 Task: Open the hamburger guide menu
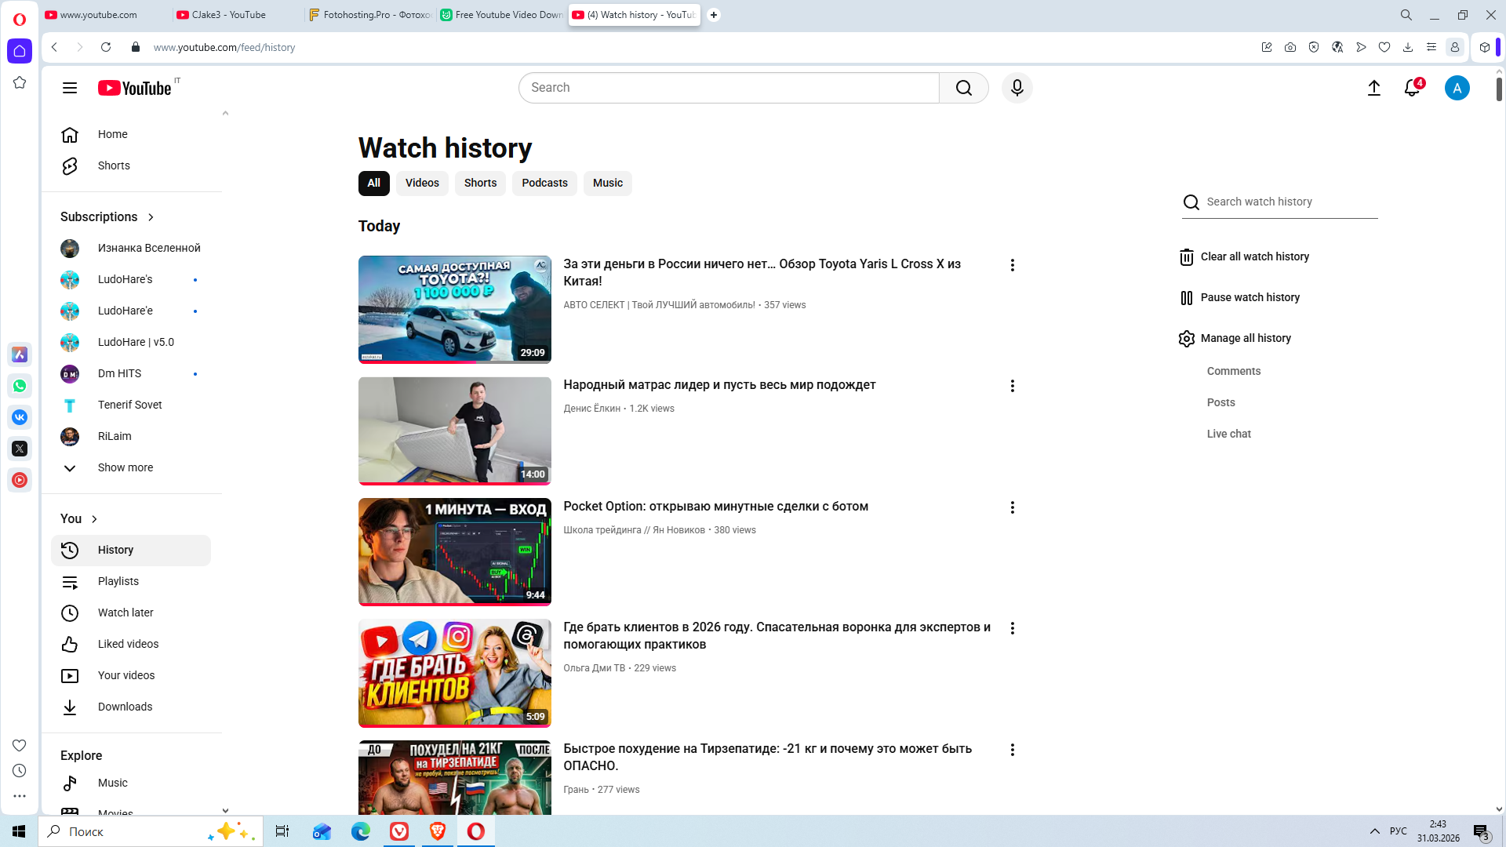pos(70,88)
